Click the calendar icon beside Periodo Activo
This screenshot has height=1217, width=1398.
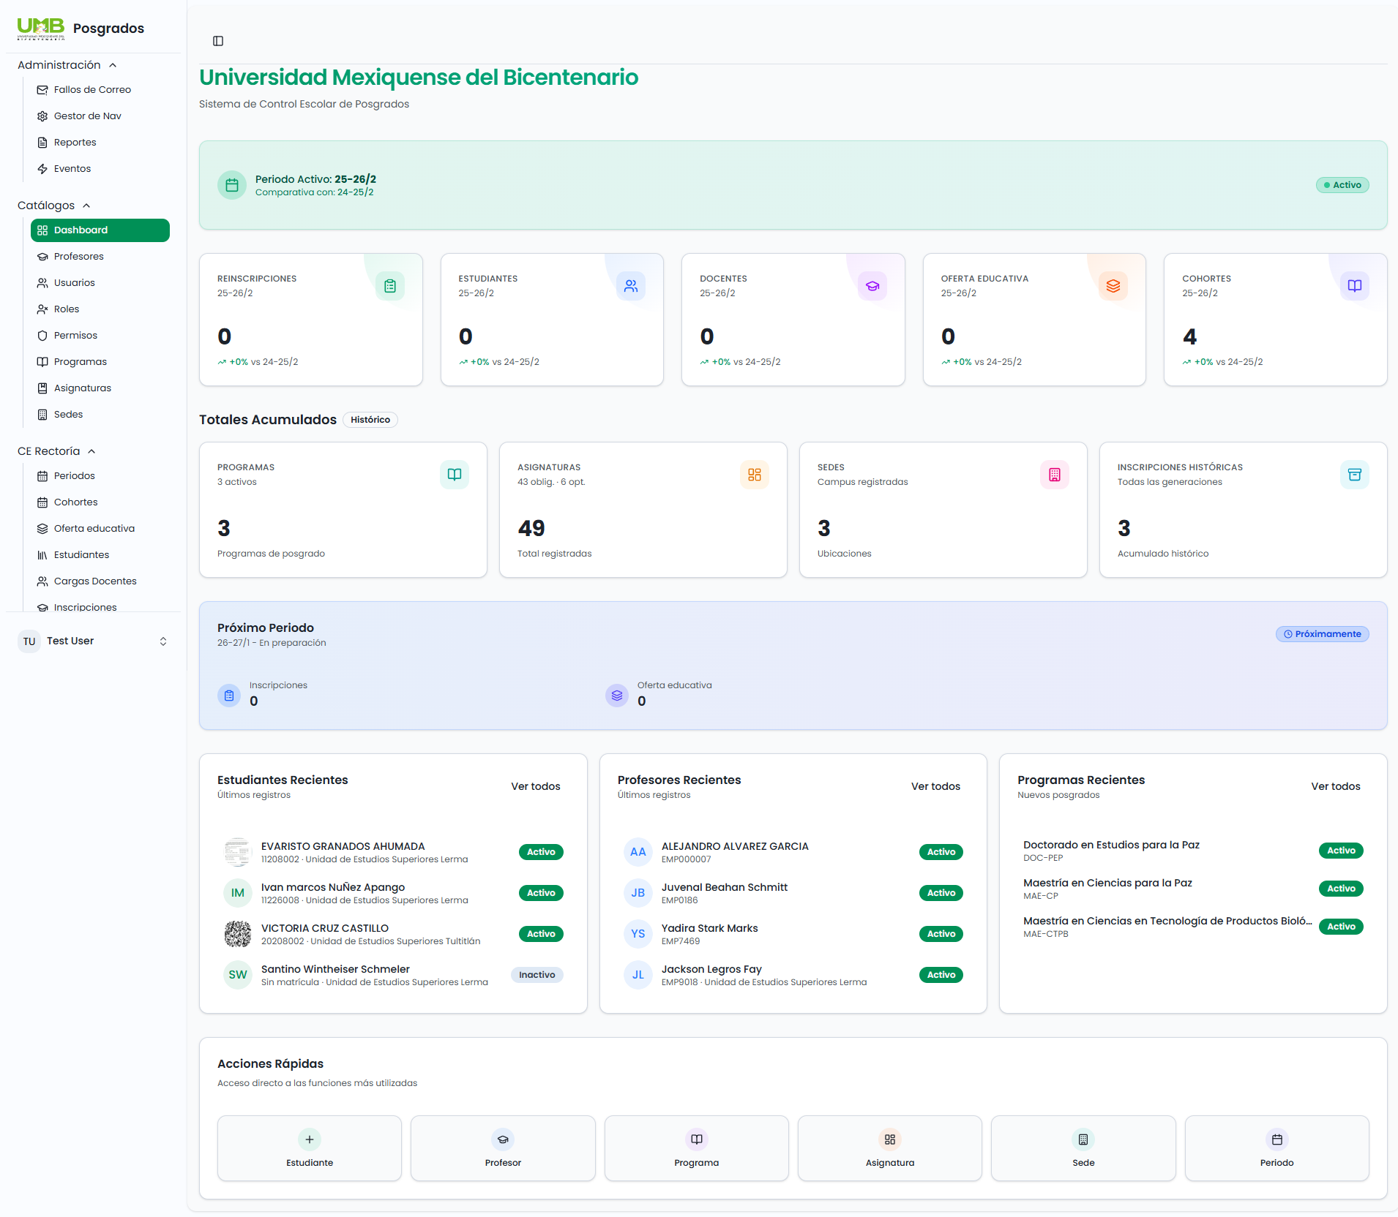click(232, 185)
